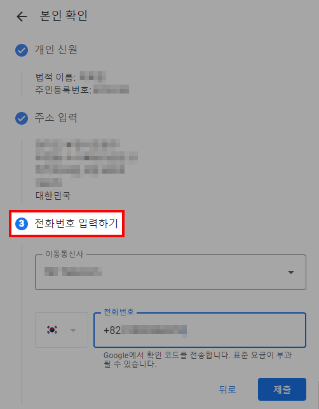Click the 대한민국 country text
Viewport: 319px width, 409px height.
click(x=53, y=195)
